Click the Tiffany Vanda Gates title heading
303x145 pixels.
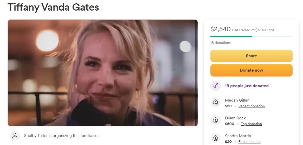(x=53, y=7)
